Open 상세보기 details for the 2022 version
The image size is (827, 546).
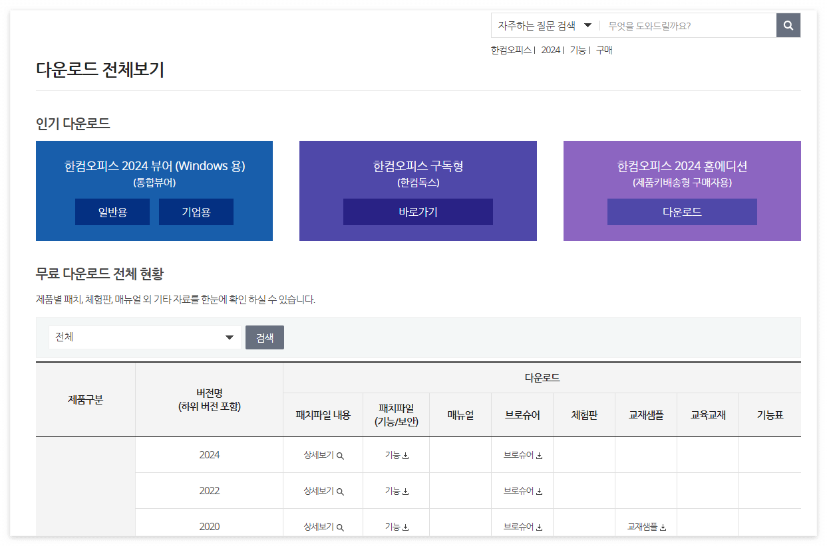(323, 491)
